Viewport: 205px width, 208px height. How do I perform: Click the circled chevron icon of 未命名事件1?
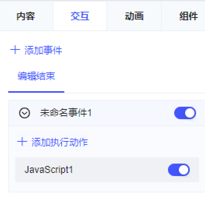pyautogui.click(x=25, y=113)
